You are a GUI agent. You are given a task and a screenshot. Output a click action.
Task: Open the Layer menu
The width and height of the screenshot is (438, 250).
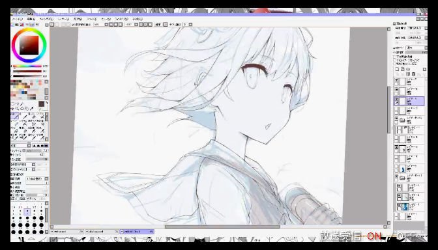tap(64, 19)
